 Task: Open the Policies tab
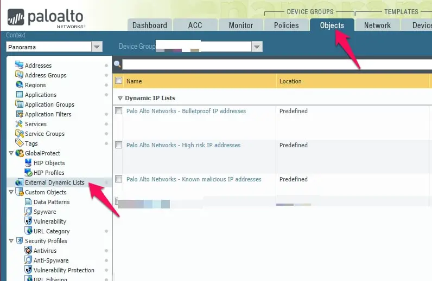tap(286, 25)
